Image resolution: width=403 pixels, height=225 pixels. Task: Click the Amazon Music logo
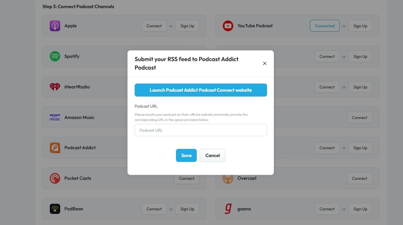(55, 118)
